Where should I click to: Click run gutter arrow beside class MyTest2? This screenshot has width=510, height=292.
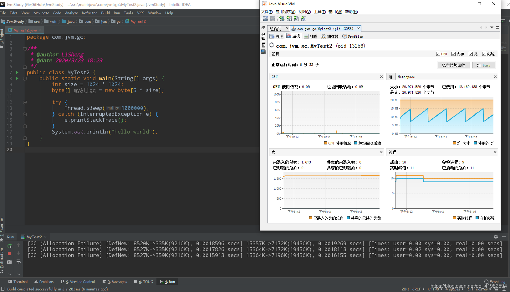click(x=17, y=72)
